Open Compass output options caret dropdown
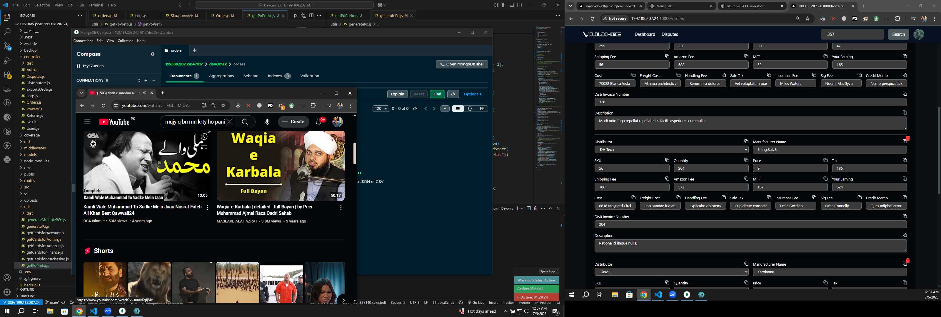 pos(445,109)
